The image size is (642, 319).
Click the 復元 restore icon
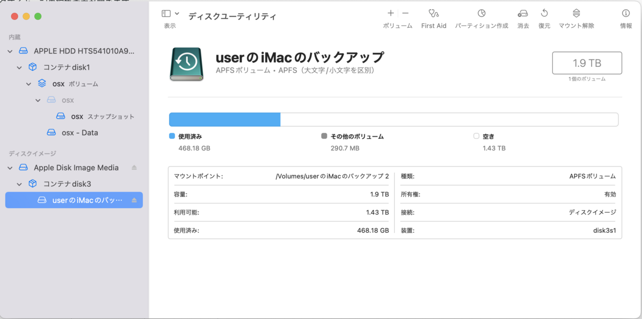[x=544, y=13]
